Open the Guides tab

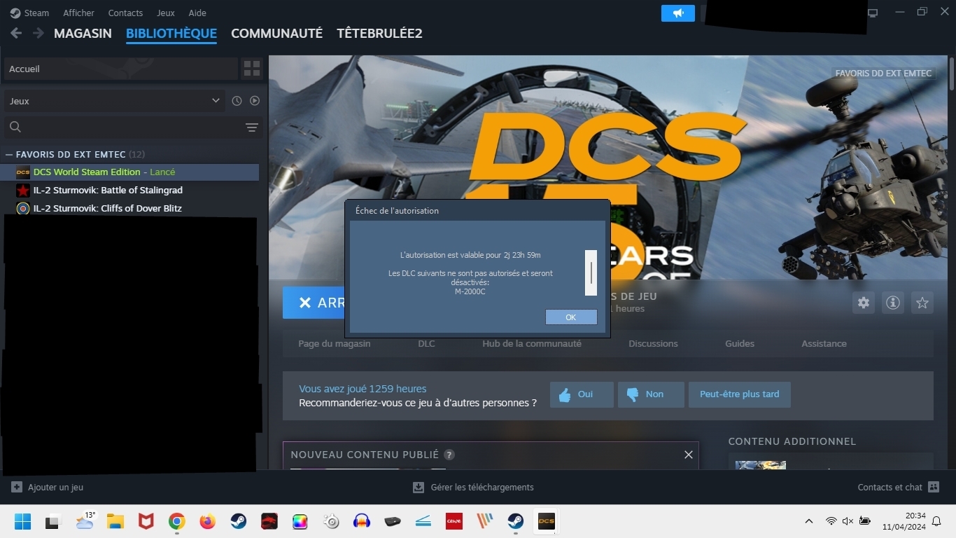740,343
